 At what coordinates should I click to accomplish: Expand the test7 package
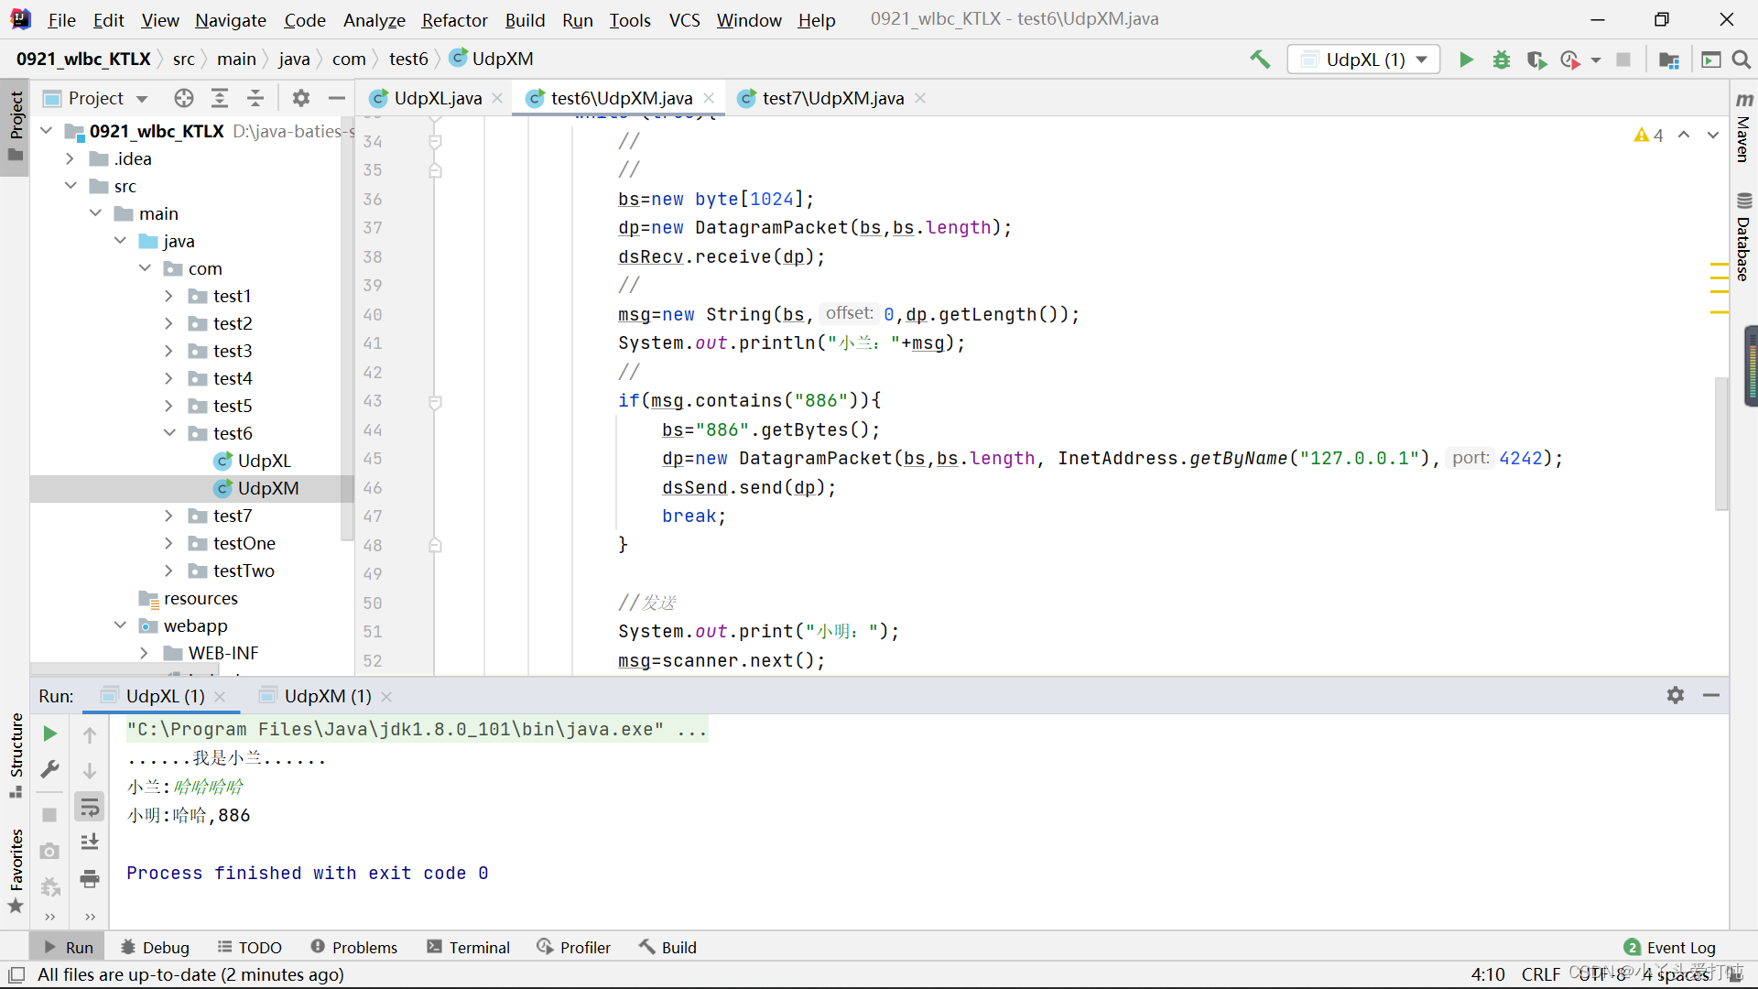(168, 516)
